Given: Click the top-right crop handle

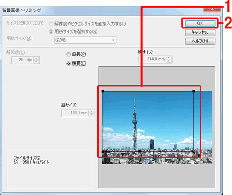Looking at the screenshot, I should click(194, 91).
